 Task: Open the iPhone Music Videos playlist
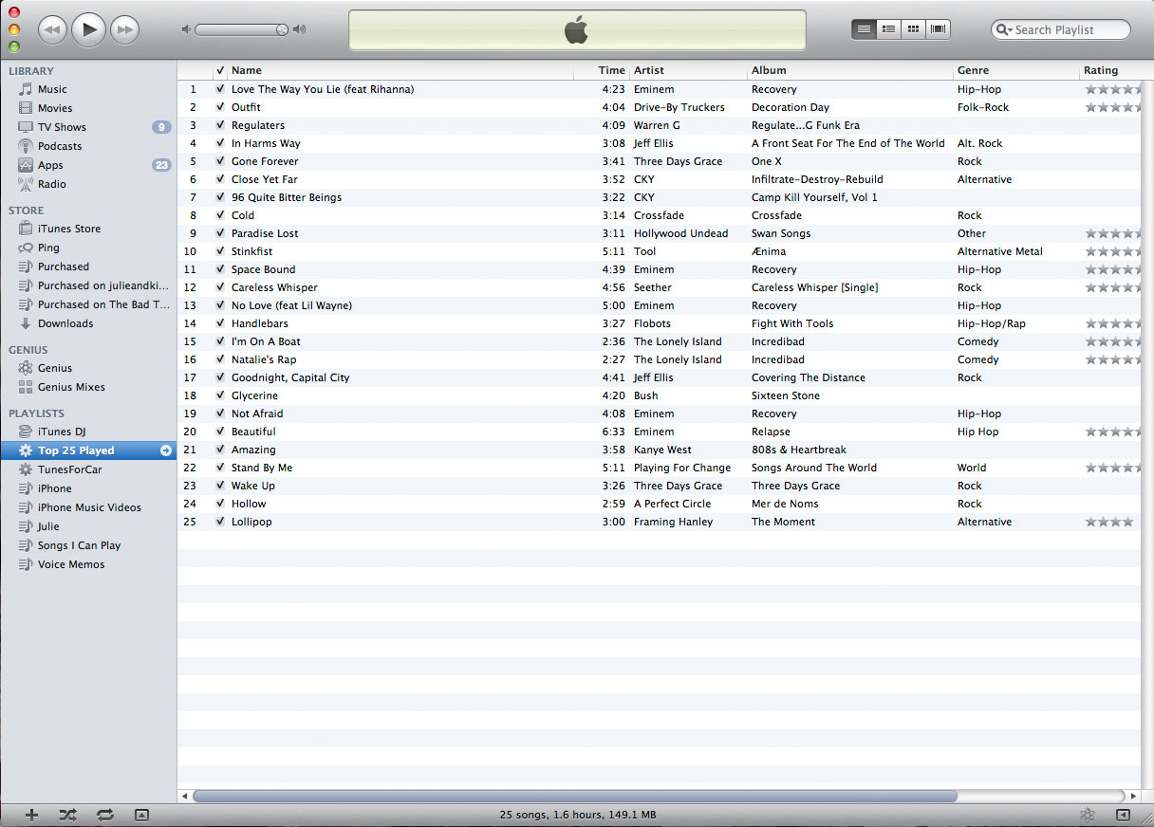click(x=89, y=507)
